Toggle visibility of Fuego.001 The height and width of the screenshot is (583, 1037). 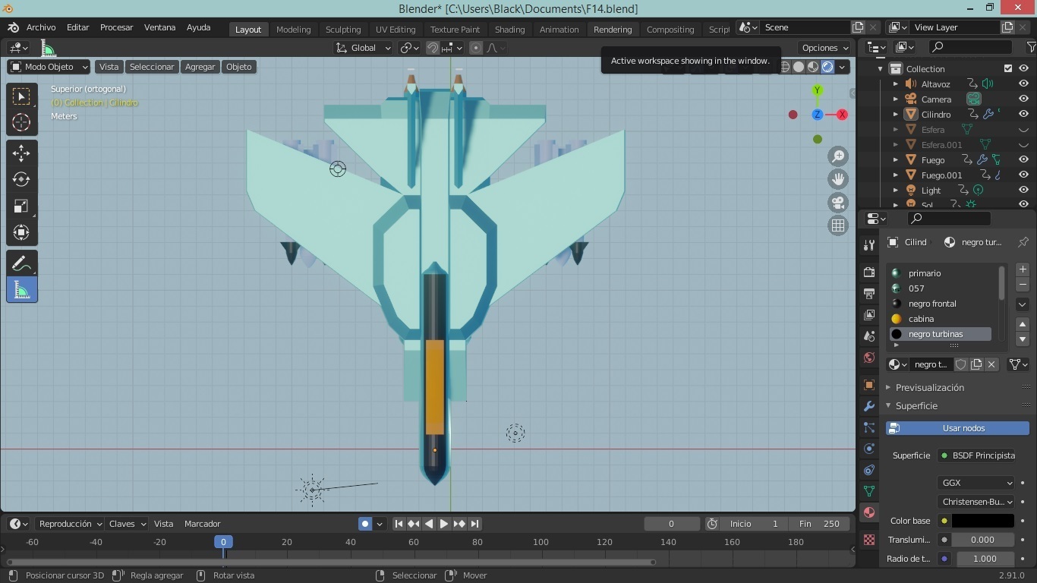coord(1023,175)
